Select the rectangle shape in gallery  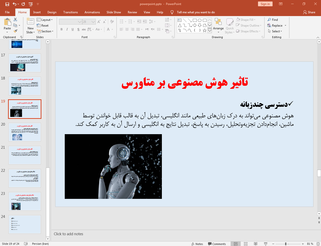coord(195,20)
